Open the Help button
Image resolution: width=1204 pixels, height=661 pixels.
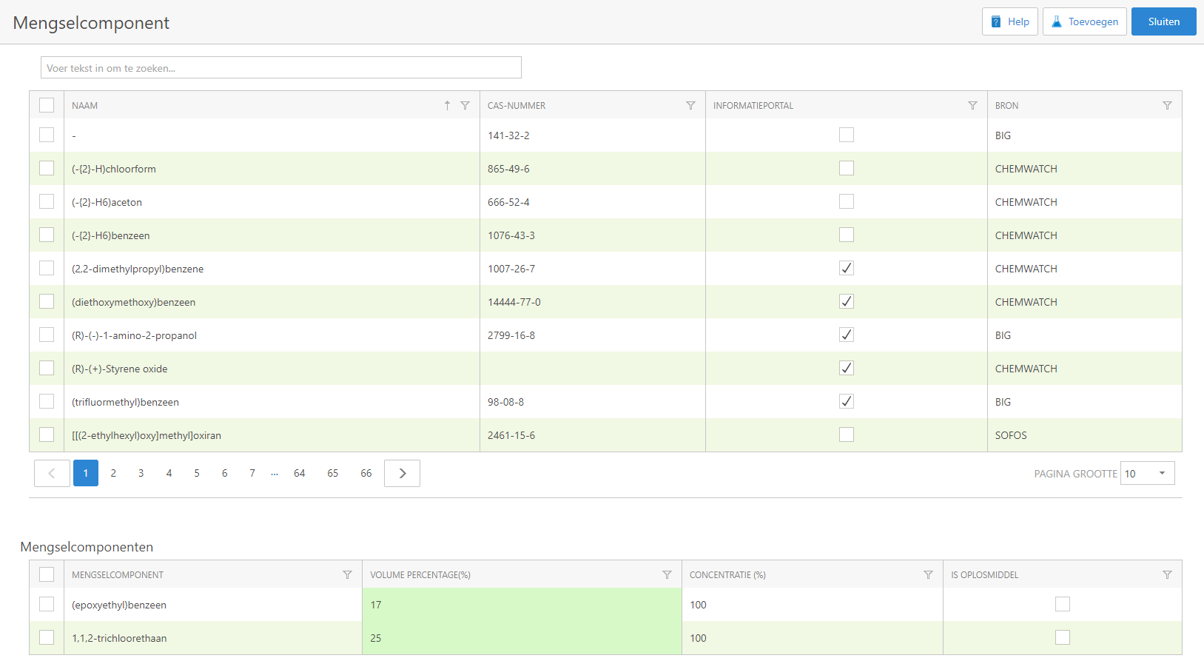click(x=1009, y=21)
